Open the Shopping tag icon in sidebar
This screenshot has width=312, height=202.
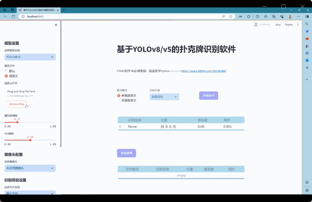[307, 31]
